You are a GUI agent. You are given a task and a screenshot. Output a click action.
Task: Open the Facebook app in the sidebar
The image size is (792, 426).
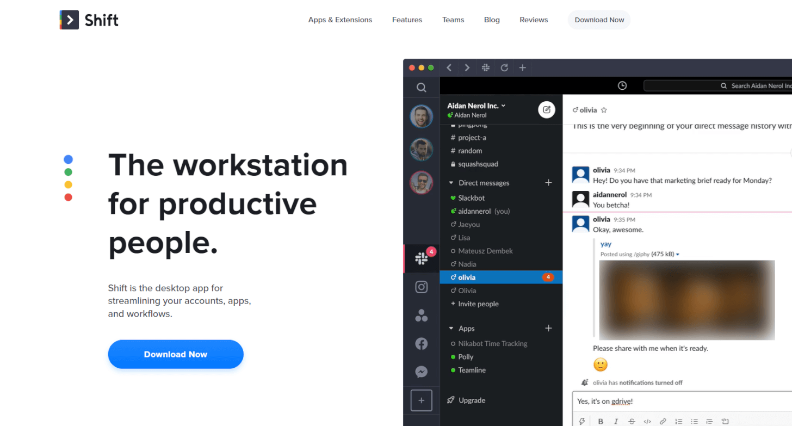point(422,343)
